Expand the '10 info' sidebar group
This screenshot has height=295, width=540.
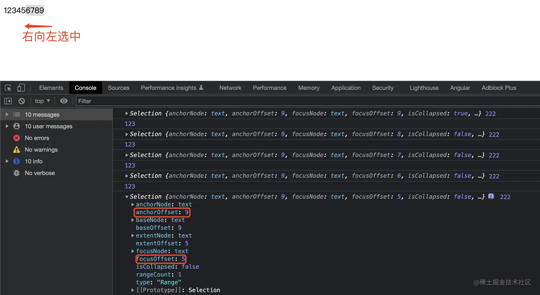[x=7, y=161]
